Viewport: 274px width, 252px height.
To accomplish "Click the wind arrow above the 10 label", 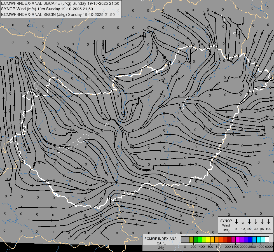I will coord(243,221).
